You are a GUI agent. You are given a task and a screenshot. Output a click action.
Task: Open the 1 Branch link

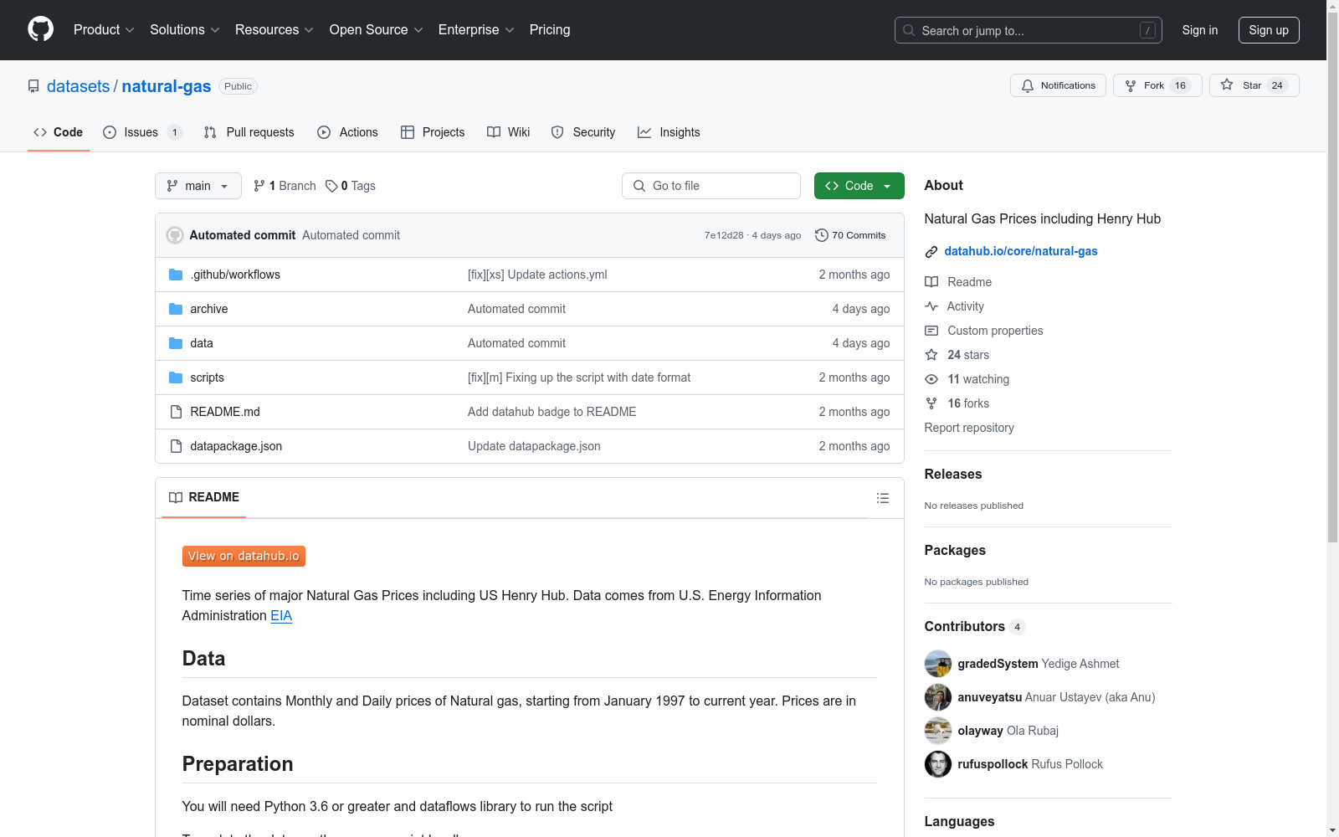coord(285,186)
